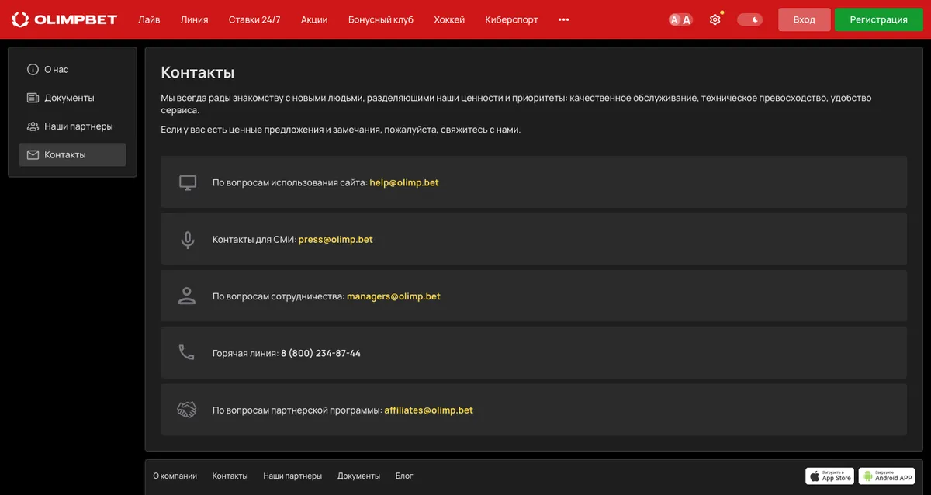Open the Линия menu item

(x=195, y=19)
